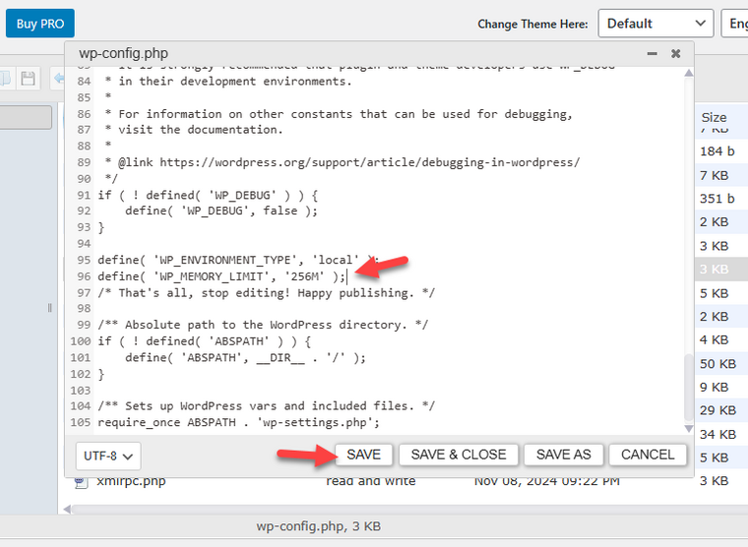
Task: Click the back arrow icon in the file manager toolbar
Action: [59, 78]
